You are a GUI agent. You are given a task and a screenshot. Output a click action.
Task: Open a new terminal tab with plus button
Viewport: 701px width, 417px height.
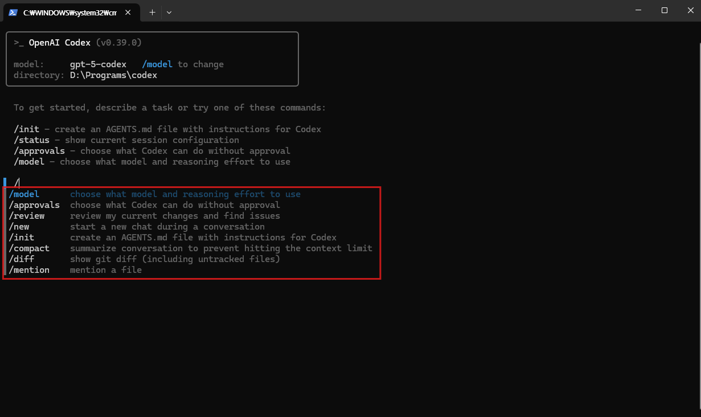pyautogui.click(x=152, y=12)
